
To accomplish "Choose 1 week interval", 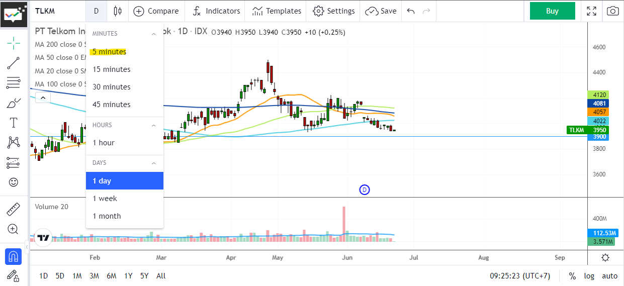I will 125,199.
